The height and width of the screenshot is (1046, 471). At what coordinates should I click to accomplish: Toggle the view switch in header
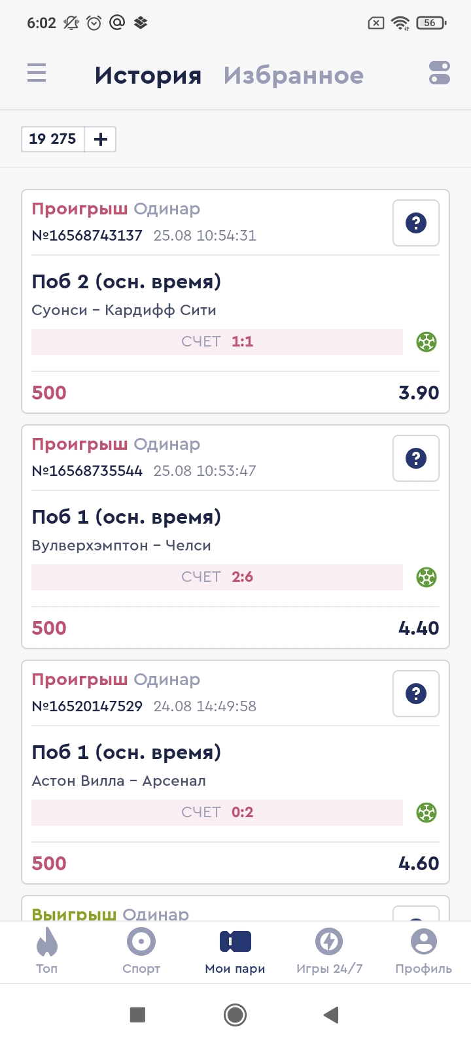(440, 73)
